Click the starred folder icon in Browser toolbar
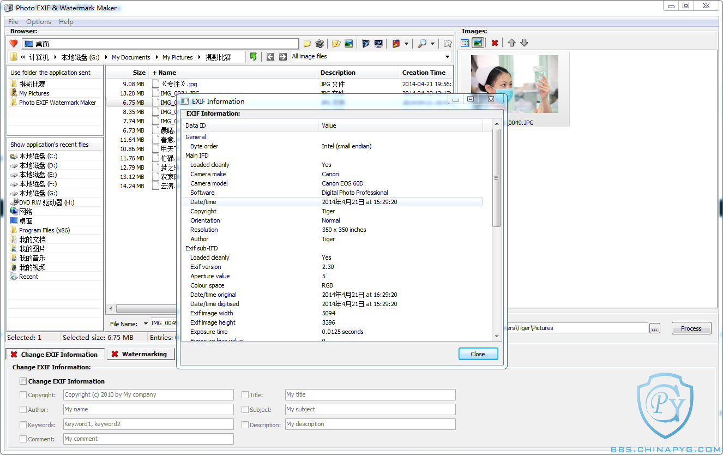 coord(336,44)
